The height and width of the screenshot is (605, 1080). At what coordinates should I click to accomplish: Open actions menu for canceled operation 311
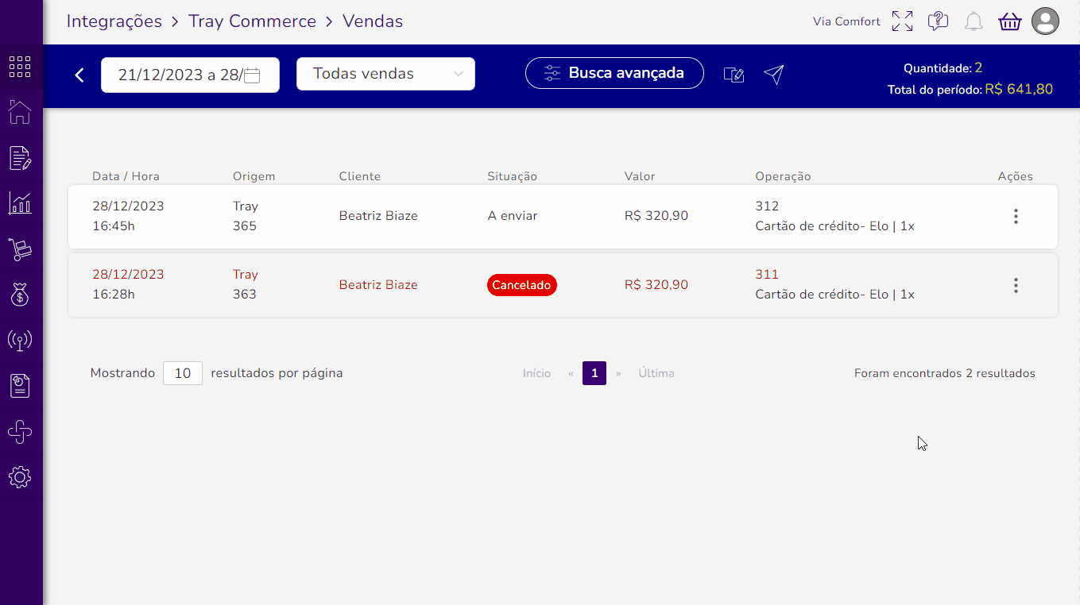pos(1016,285)
